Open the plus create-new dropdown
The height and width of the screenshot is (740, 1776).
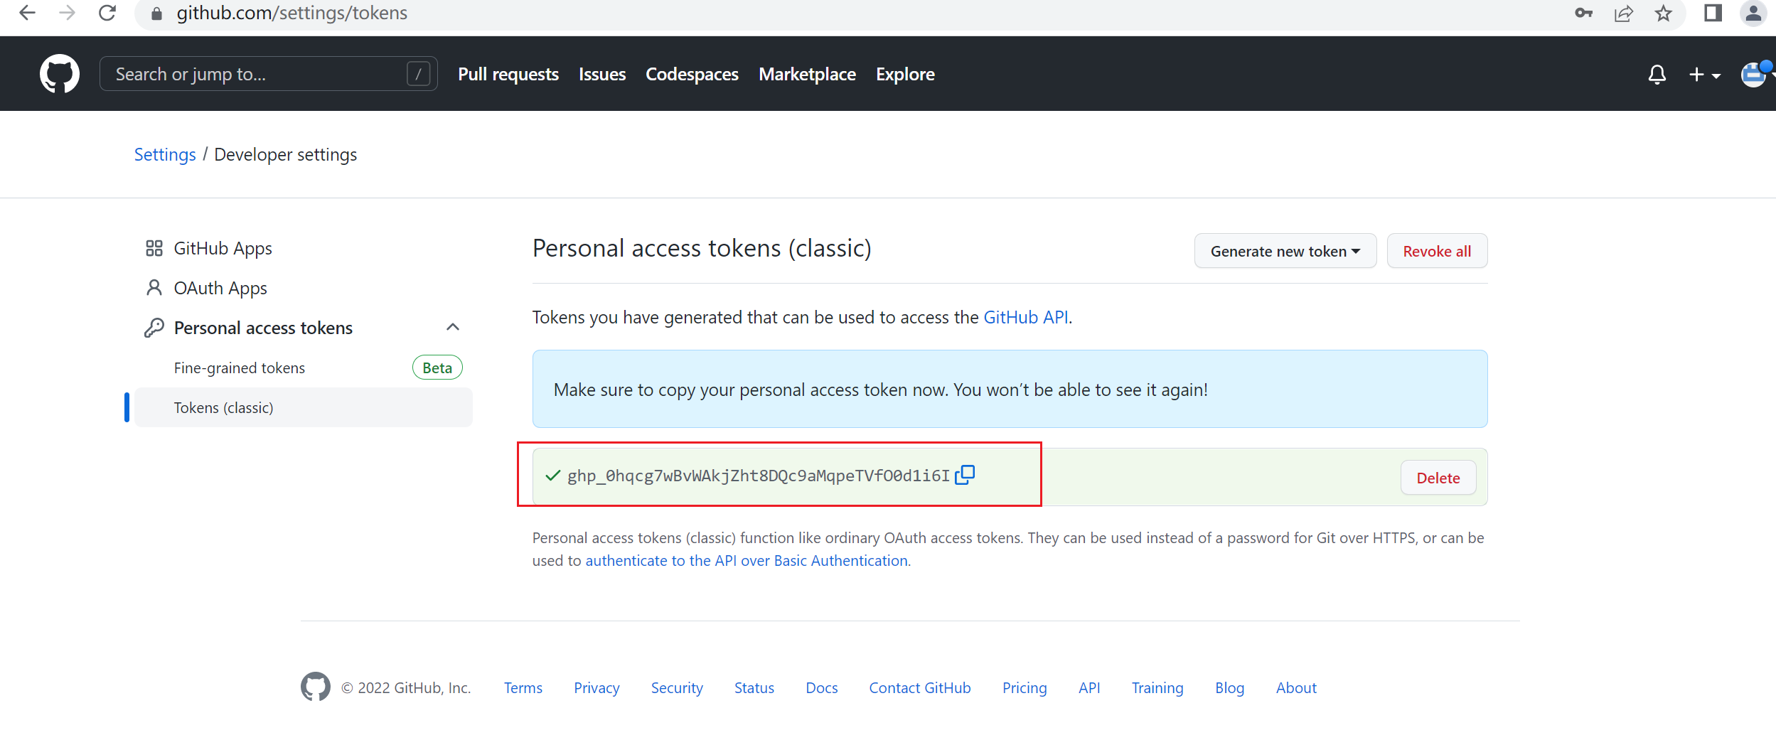[1704, 74]
